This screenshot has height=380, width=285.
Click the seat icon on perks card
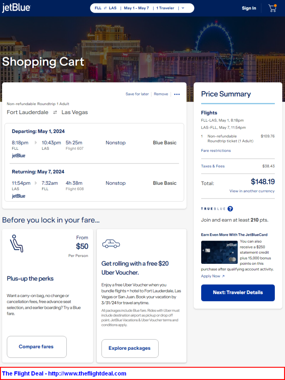coord(17,243)
